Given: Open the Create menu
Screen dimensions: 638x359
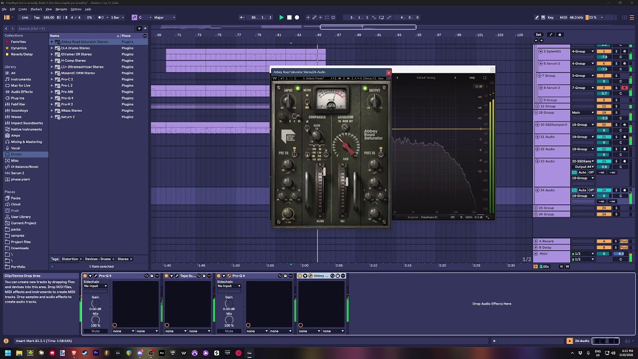Looking at the screenshot, I should pos(23,9).
